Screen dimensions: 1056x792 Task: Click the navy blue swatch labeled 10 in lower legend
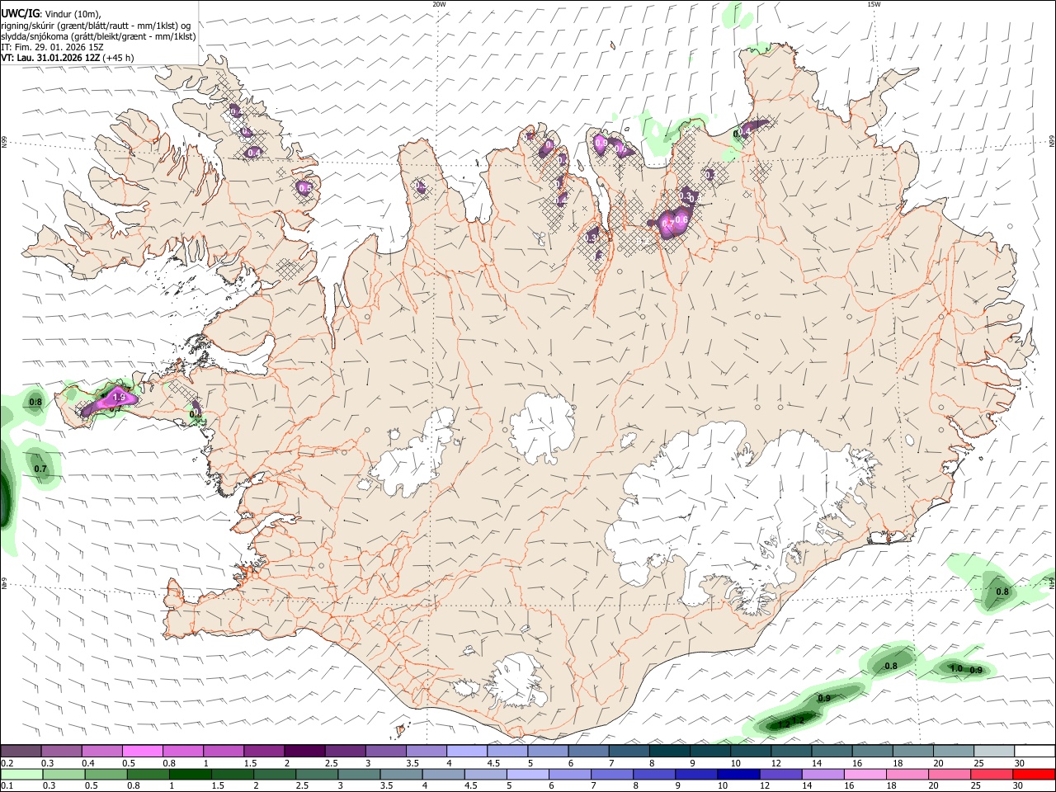point(738,774)
